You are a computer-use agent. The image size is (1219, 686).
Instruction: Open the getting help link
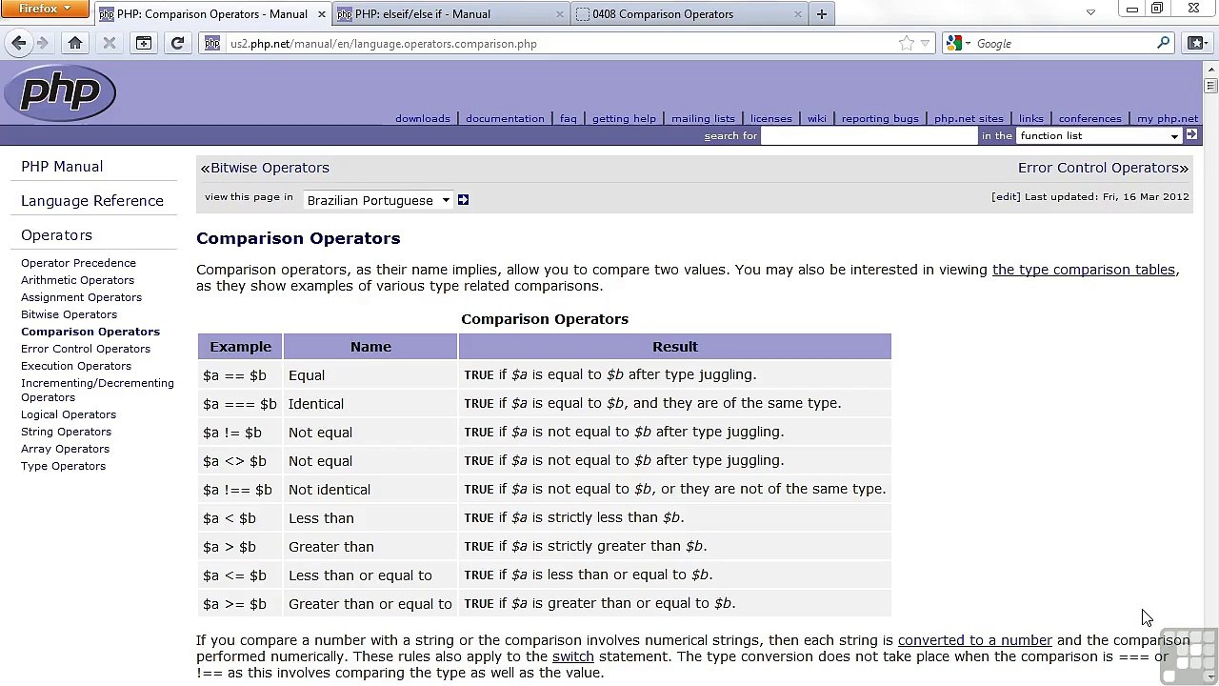[624, 118]
